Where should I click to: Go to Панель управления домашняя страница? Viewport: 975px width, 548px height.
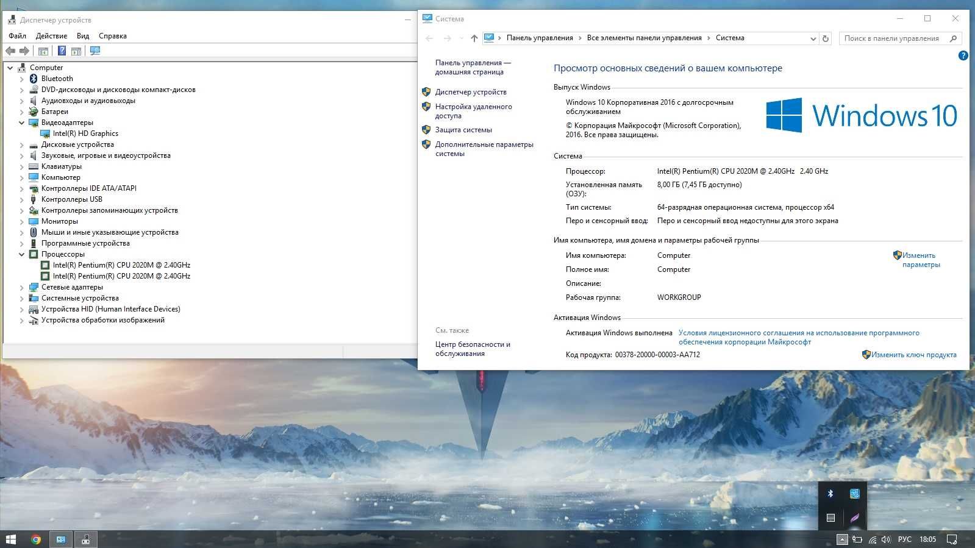click(x=473, y=67)
